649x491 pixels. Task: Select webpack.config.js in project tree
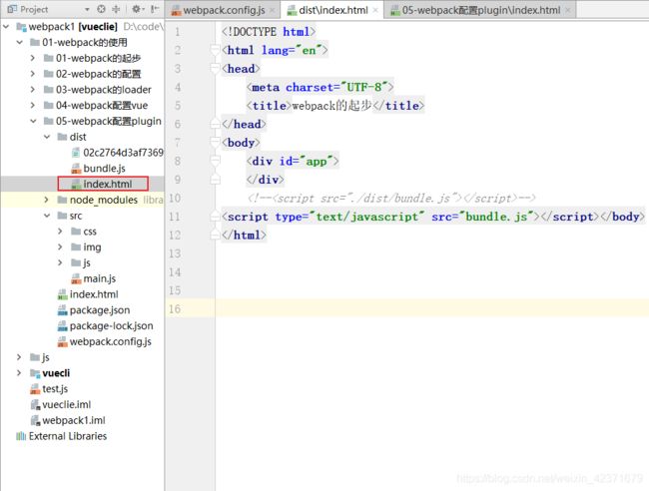(110, 341)
